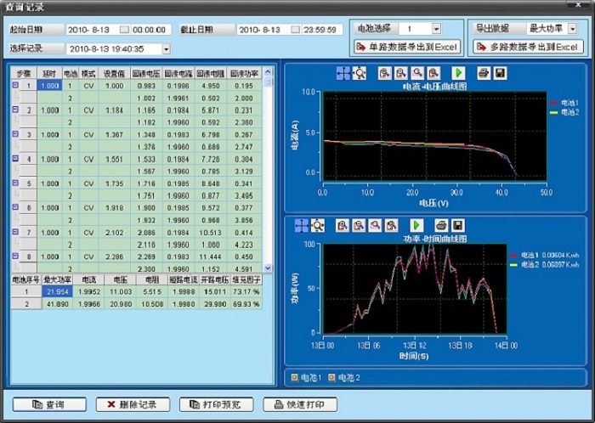Toggle the 电池1 checkbox below the charts
This screenshot has height=423, width=595.
click(295, 376)
